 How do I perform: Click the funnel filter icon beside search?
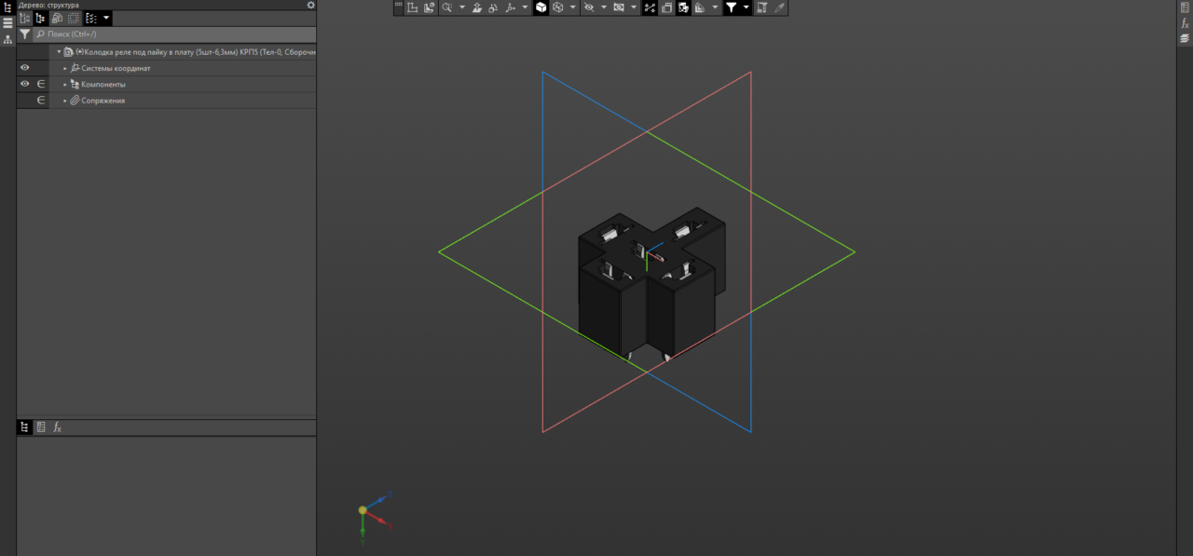[25, 34]
